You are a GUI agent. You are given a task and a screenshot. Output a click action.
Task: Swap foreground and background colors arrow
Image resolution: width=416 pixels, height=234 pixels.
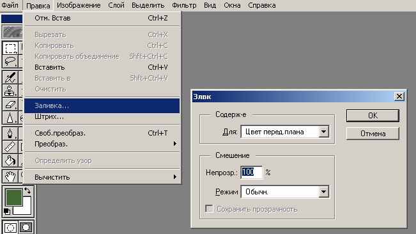tap(27, 191)
